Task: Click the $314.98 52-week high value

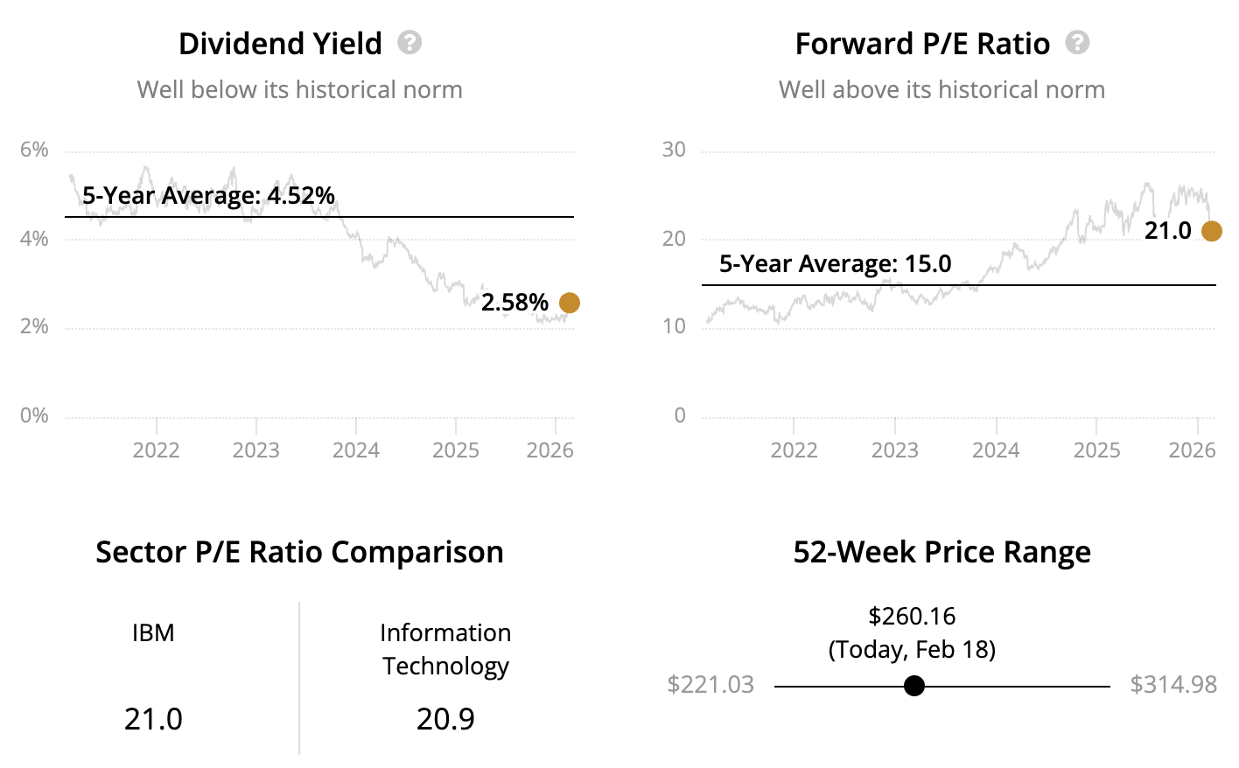Action: 1173,684
